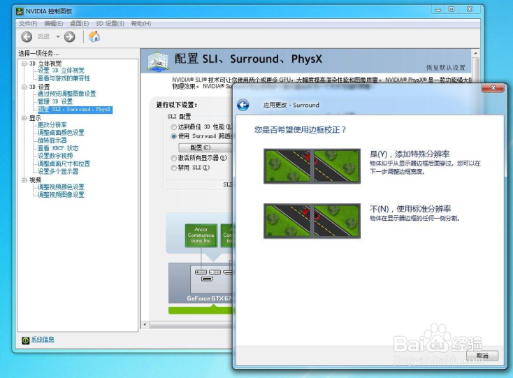This screenshot has height=378, width=513.
Task: Click the 配置(C)... button
Action: coord(205,147)
